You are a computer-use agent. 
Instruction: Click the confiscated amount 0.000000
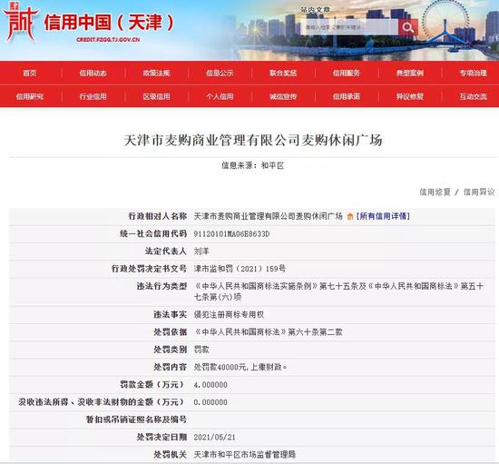pyautogui.click(x=210, y=402)
